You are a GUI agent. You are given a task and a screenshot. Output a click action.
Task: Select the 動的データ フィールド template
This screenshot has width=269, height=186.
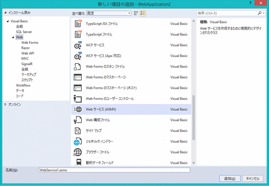[x=131, y=162]
